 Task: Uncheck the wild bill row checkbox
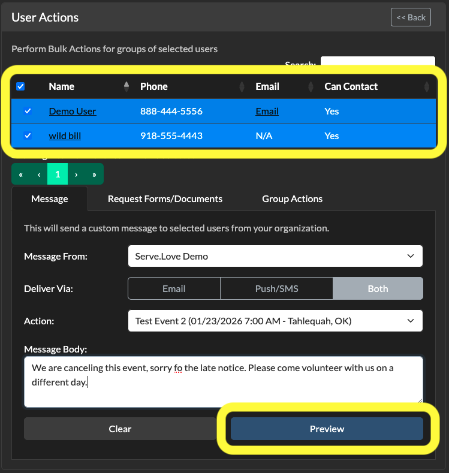point(28,135)
